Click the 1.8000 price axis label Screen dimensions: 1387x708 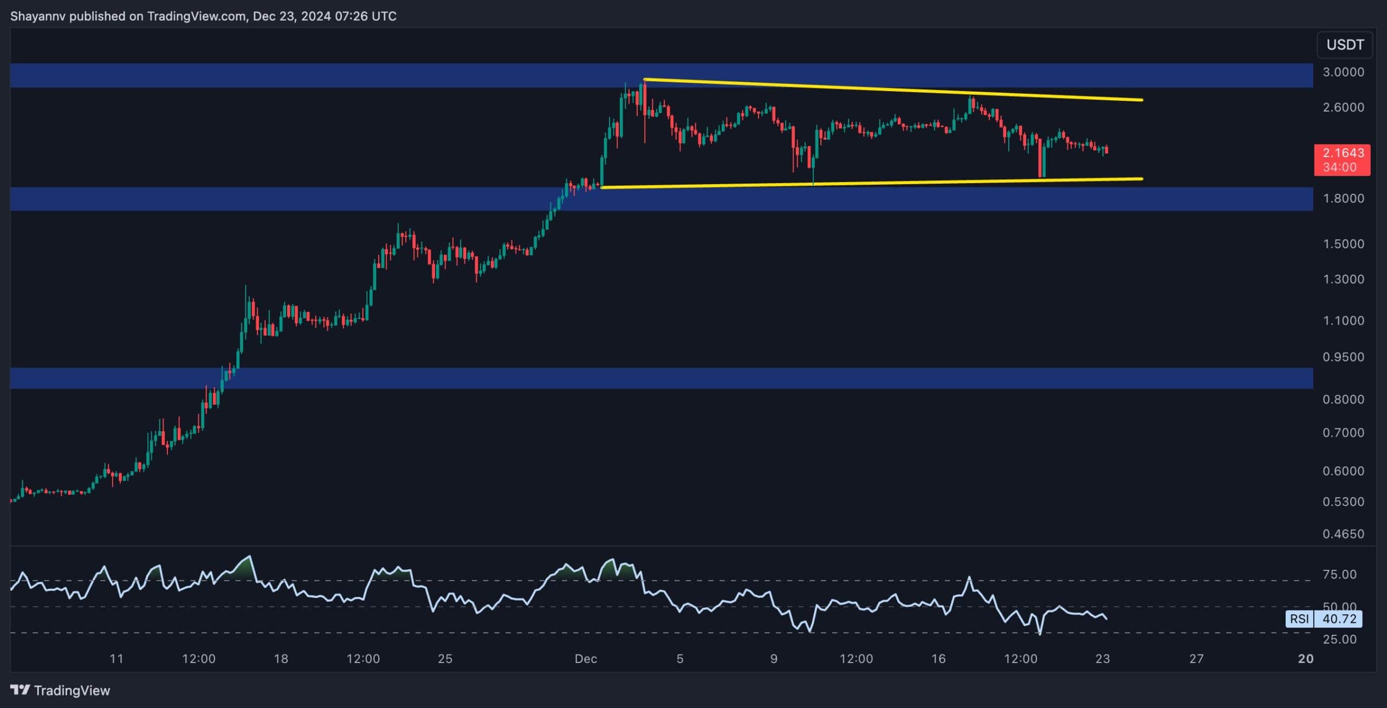click(1343, 198)
